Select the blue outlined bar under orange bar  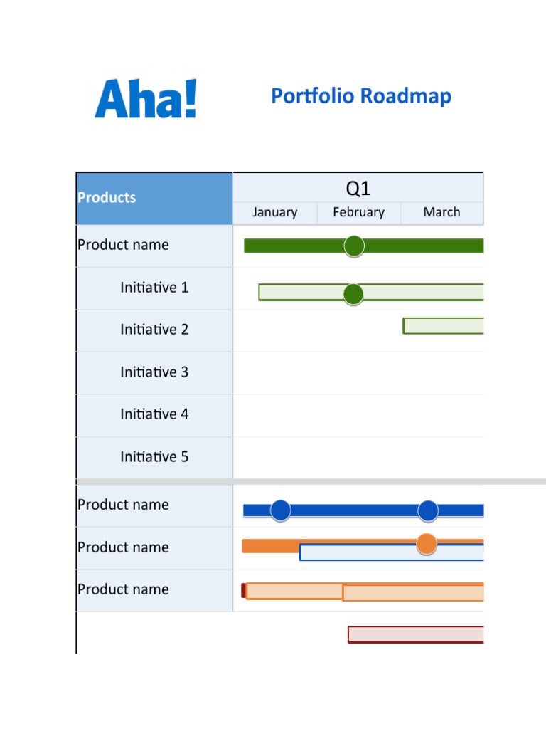392,552
